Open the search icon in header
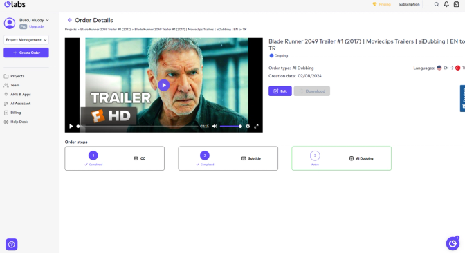This screenshot has height=253, width=465. [x=437, y=4]
